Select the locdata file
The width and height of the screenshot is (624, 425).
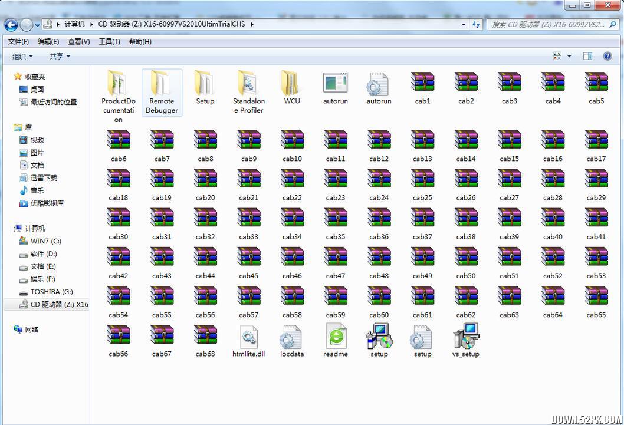(292, 341)
